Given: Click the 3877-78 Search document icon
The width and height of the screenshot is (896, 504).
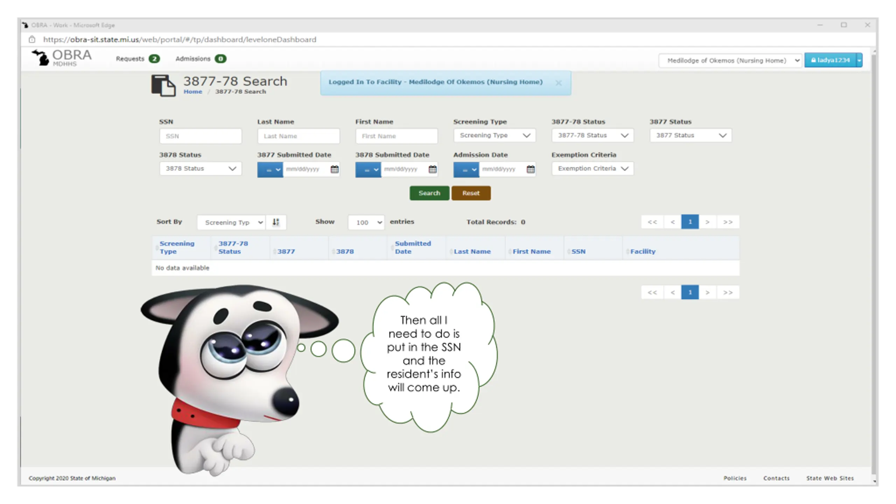Looking at the screenshot, I should point(163,85).
